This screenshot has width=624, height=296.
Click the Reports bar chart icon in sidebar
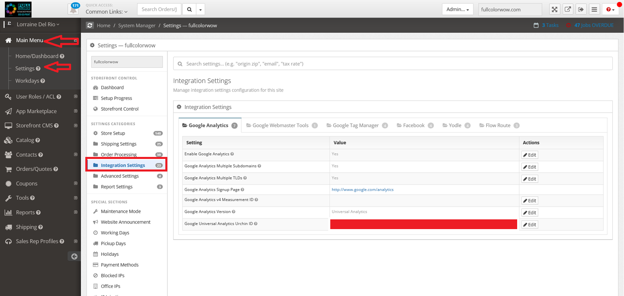pos(8,212)
